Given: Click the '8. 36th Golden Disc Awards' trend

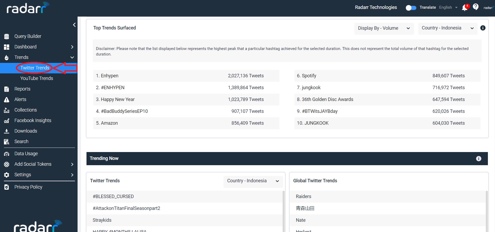Looking at the screenshot, I should point(387,99).
